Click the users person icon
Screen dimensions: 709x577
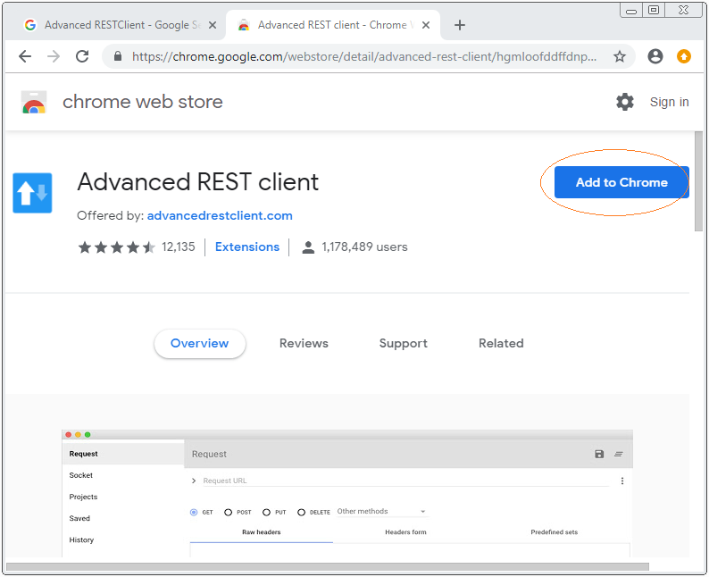point(308,247)
